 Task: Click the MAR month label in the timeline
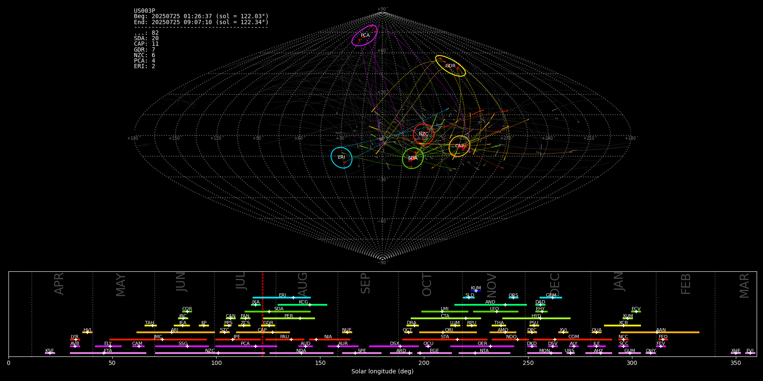coord(744,286)
